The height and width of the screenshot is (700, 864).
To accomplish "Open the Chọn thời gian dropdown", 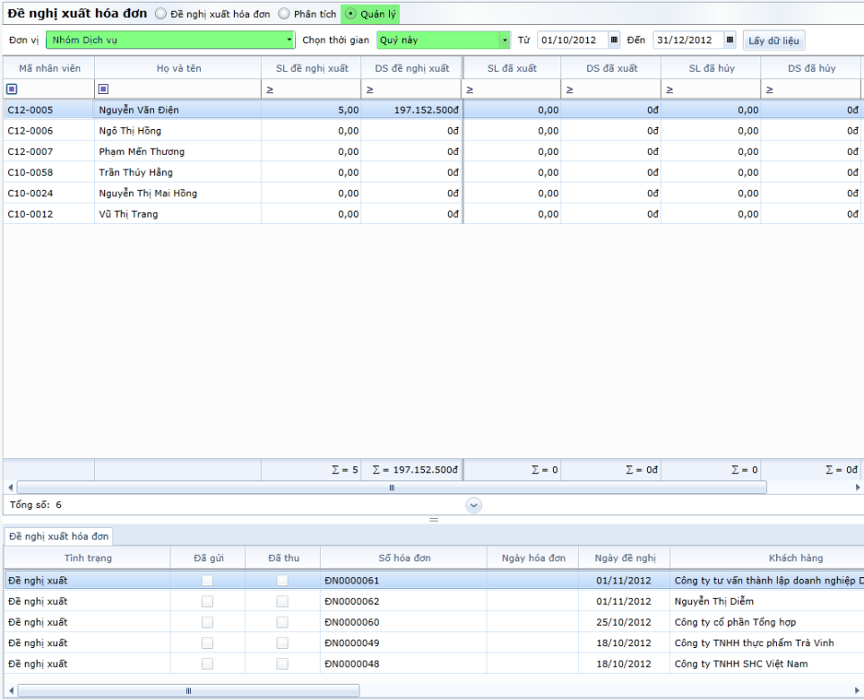I will point(505,40).
